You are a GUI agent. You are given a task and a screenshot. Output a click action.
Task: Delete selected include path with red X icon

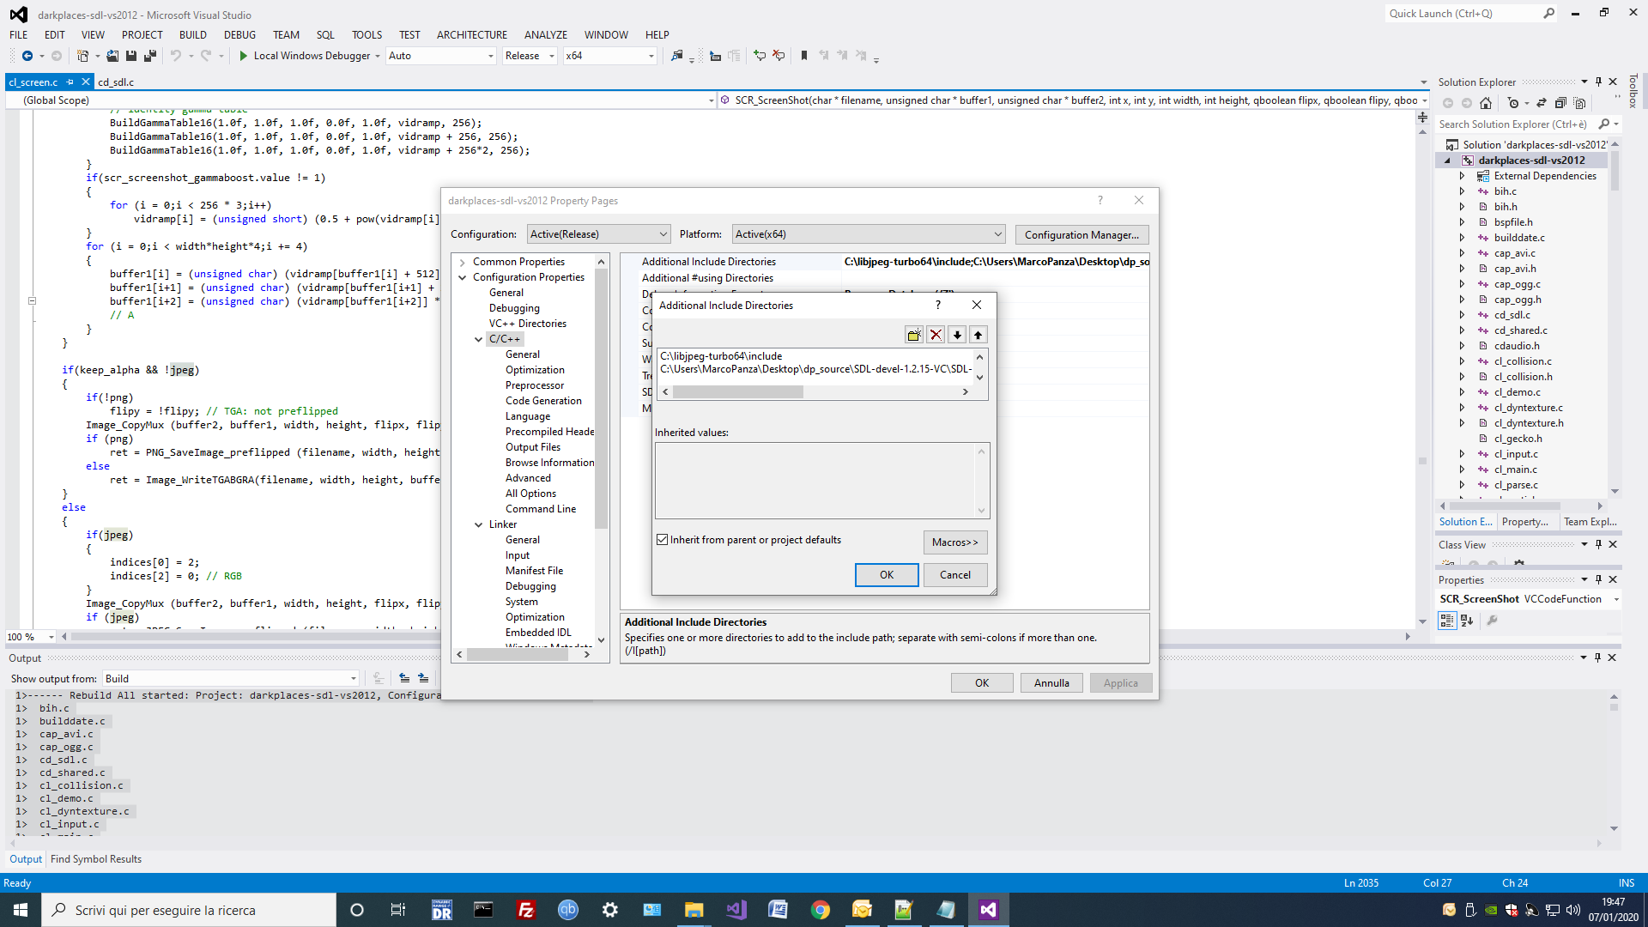point(936,334)
